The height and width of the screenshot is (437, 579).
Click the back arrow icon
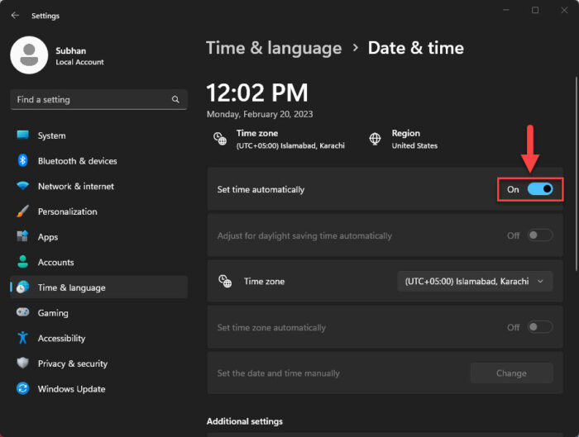pyautogui.click(x=15, y=15)
